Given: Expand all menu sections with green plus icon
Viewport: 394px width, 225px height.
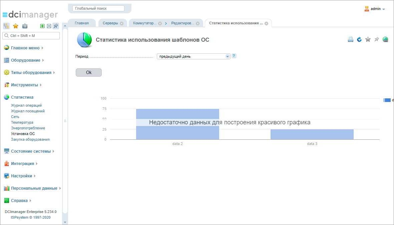Looking at the screenshot, I should tap(42, 26).
